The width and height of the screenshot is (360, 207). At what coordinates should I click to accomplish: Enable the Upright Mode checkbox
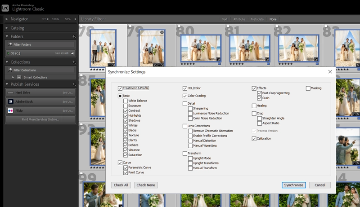coord(190,158)
